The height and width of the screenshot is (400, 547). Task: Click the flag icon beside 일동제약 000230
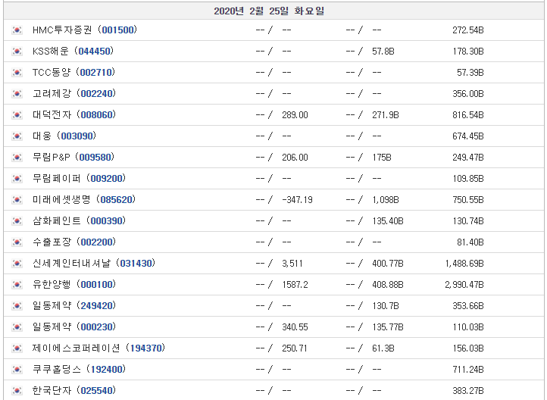[x=17, y=327]
